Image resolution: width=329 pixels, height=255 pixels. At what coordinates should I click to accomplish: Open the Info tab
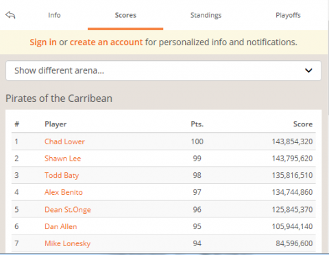(x=54, y=15)
